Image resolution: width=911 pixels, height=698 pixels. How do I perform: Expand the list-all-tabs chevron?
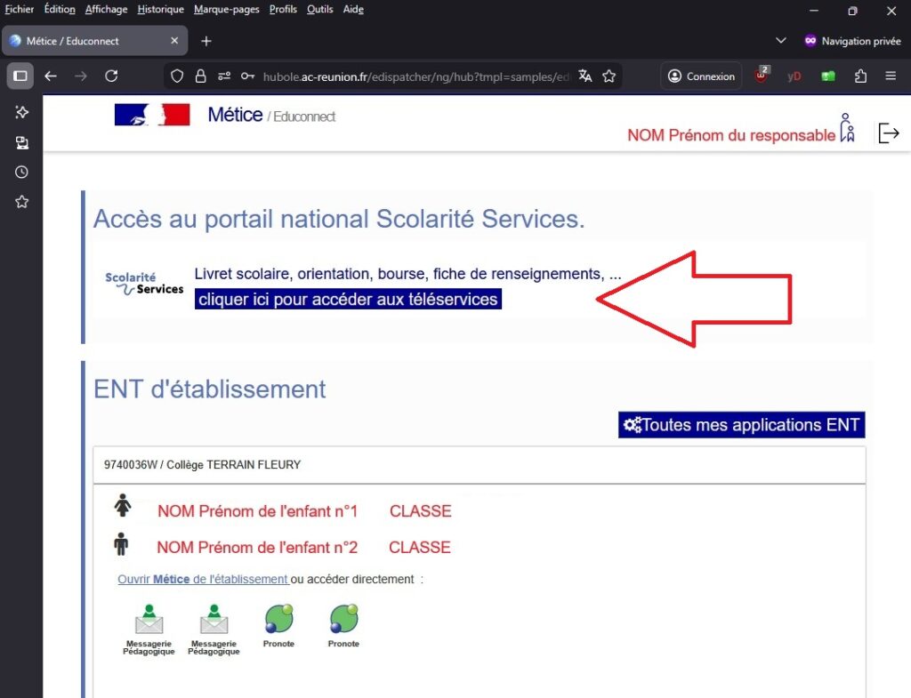tap(781, 41)
